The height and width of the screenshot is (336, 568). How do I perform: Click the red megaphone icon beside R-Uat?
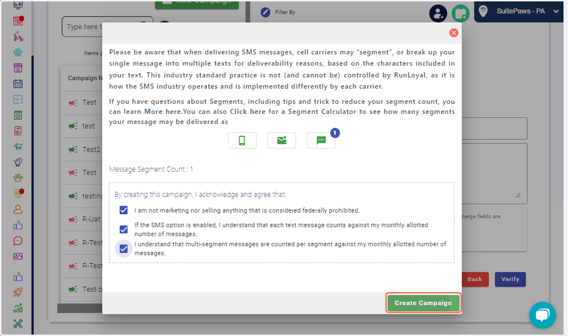pos(73,220)
